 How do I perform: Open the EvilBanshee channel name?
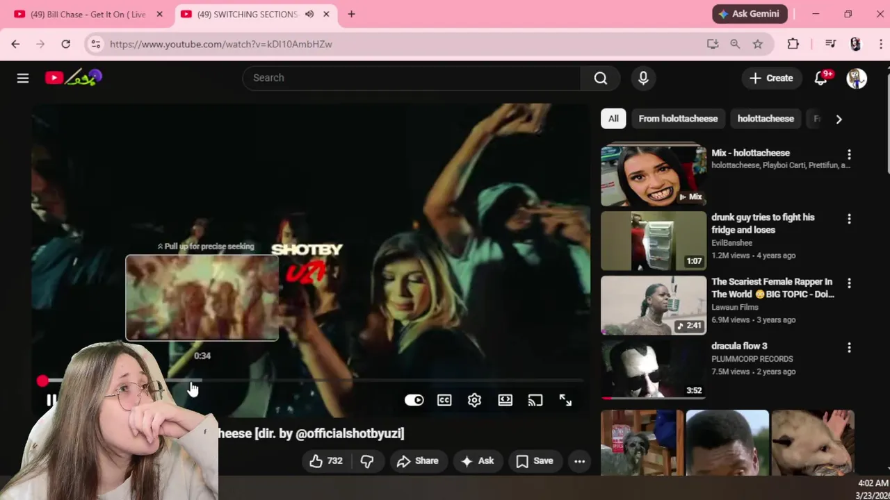pyautogui.click(x=731, y=243)
